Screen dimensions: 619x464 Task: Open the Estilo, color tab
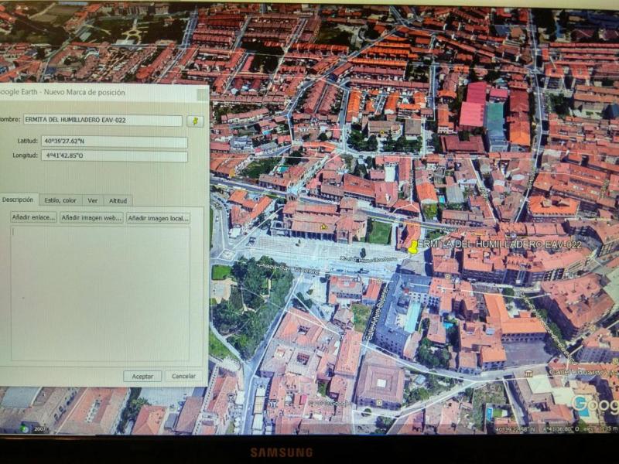(x=60, y=200)
